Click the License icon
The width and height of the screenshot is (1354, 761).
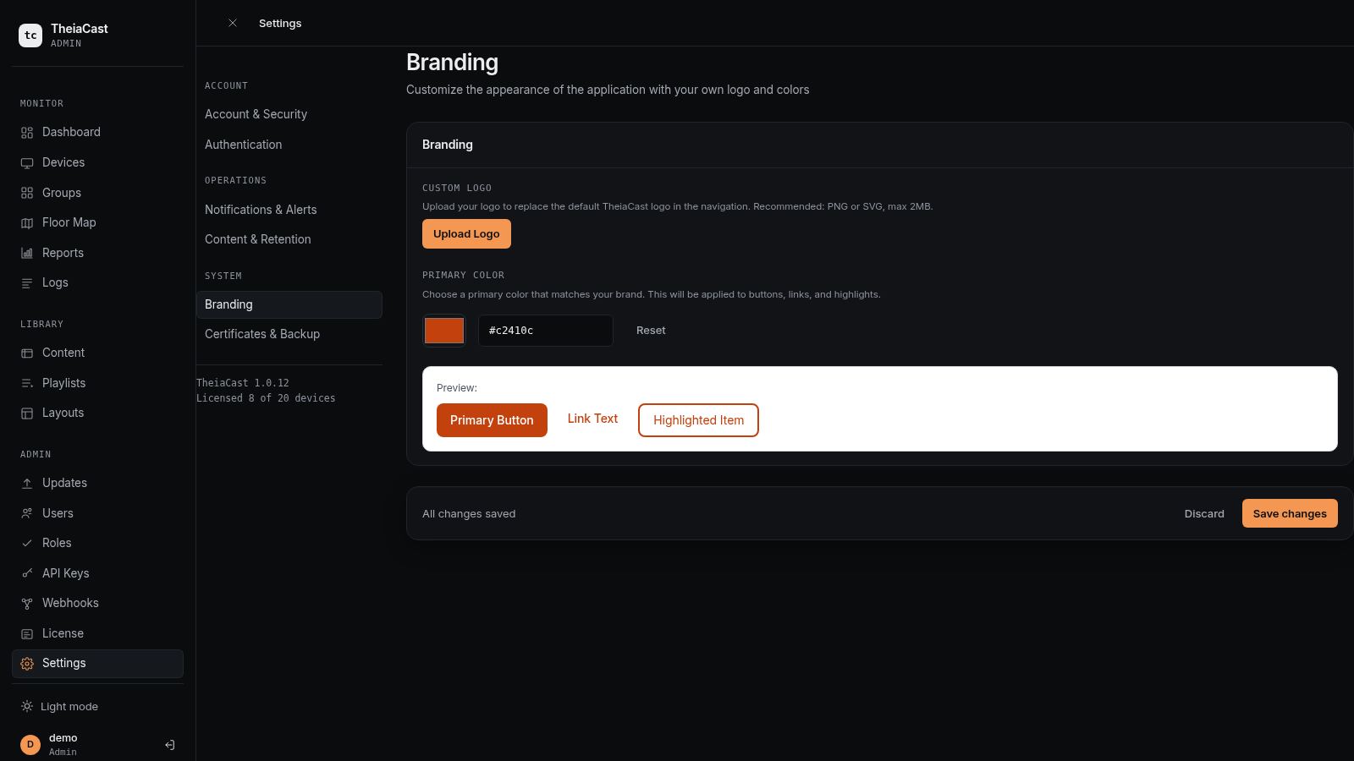27,633
